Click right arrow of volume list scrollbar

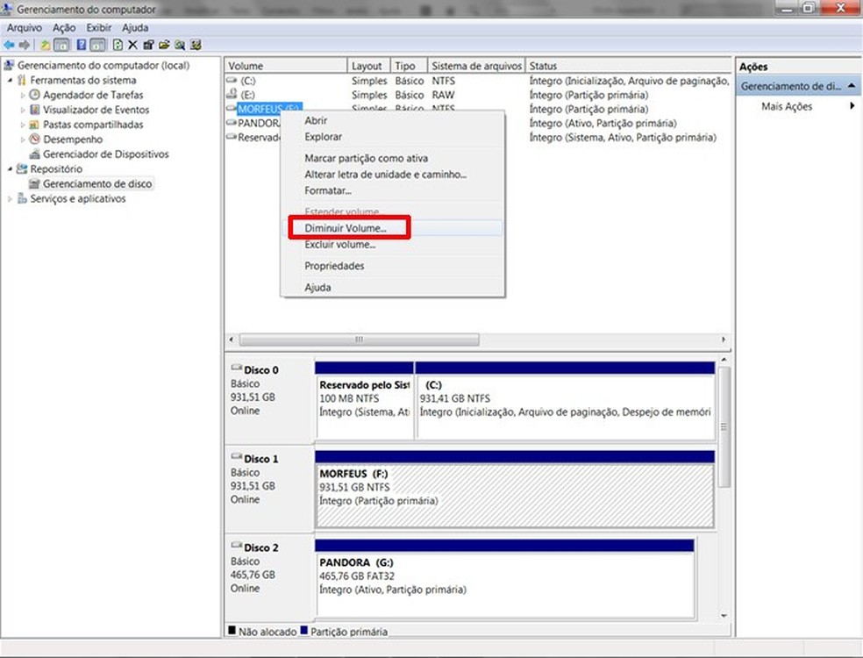coord(724,340)
